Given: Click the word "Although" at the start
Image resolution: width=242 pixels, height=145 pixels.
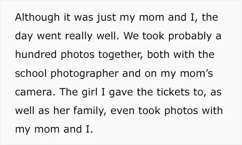Looking at the screenshot, I should click(x=37, y=18).
